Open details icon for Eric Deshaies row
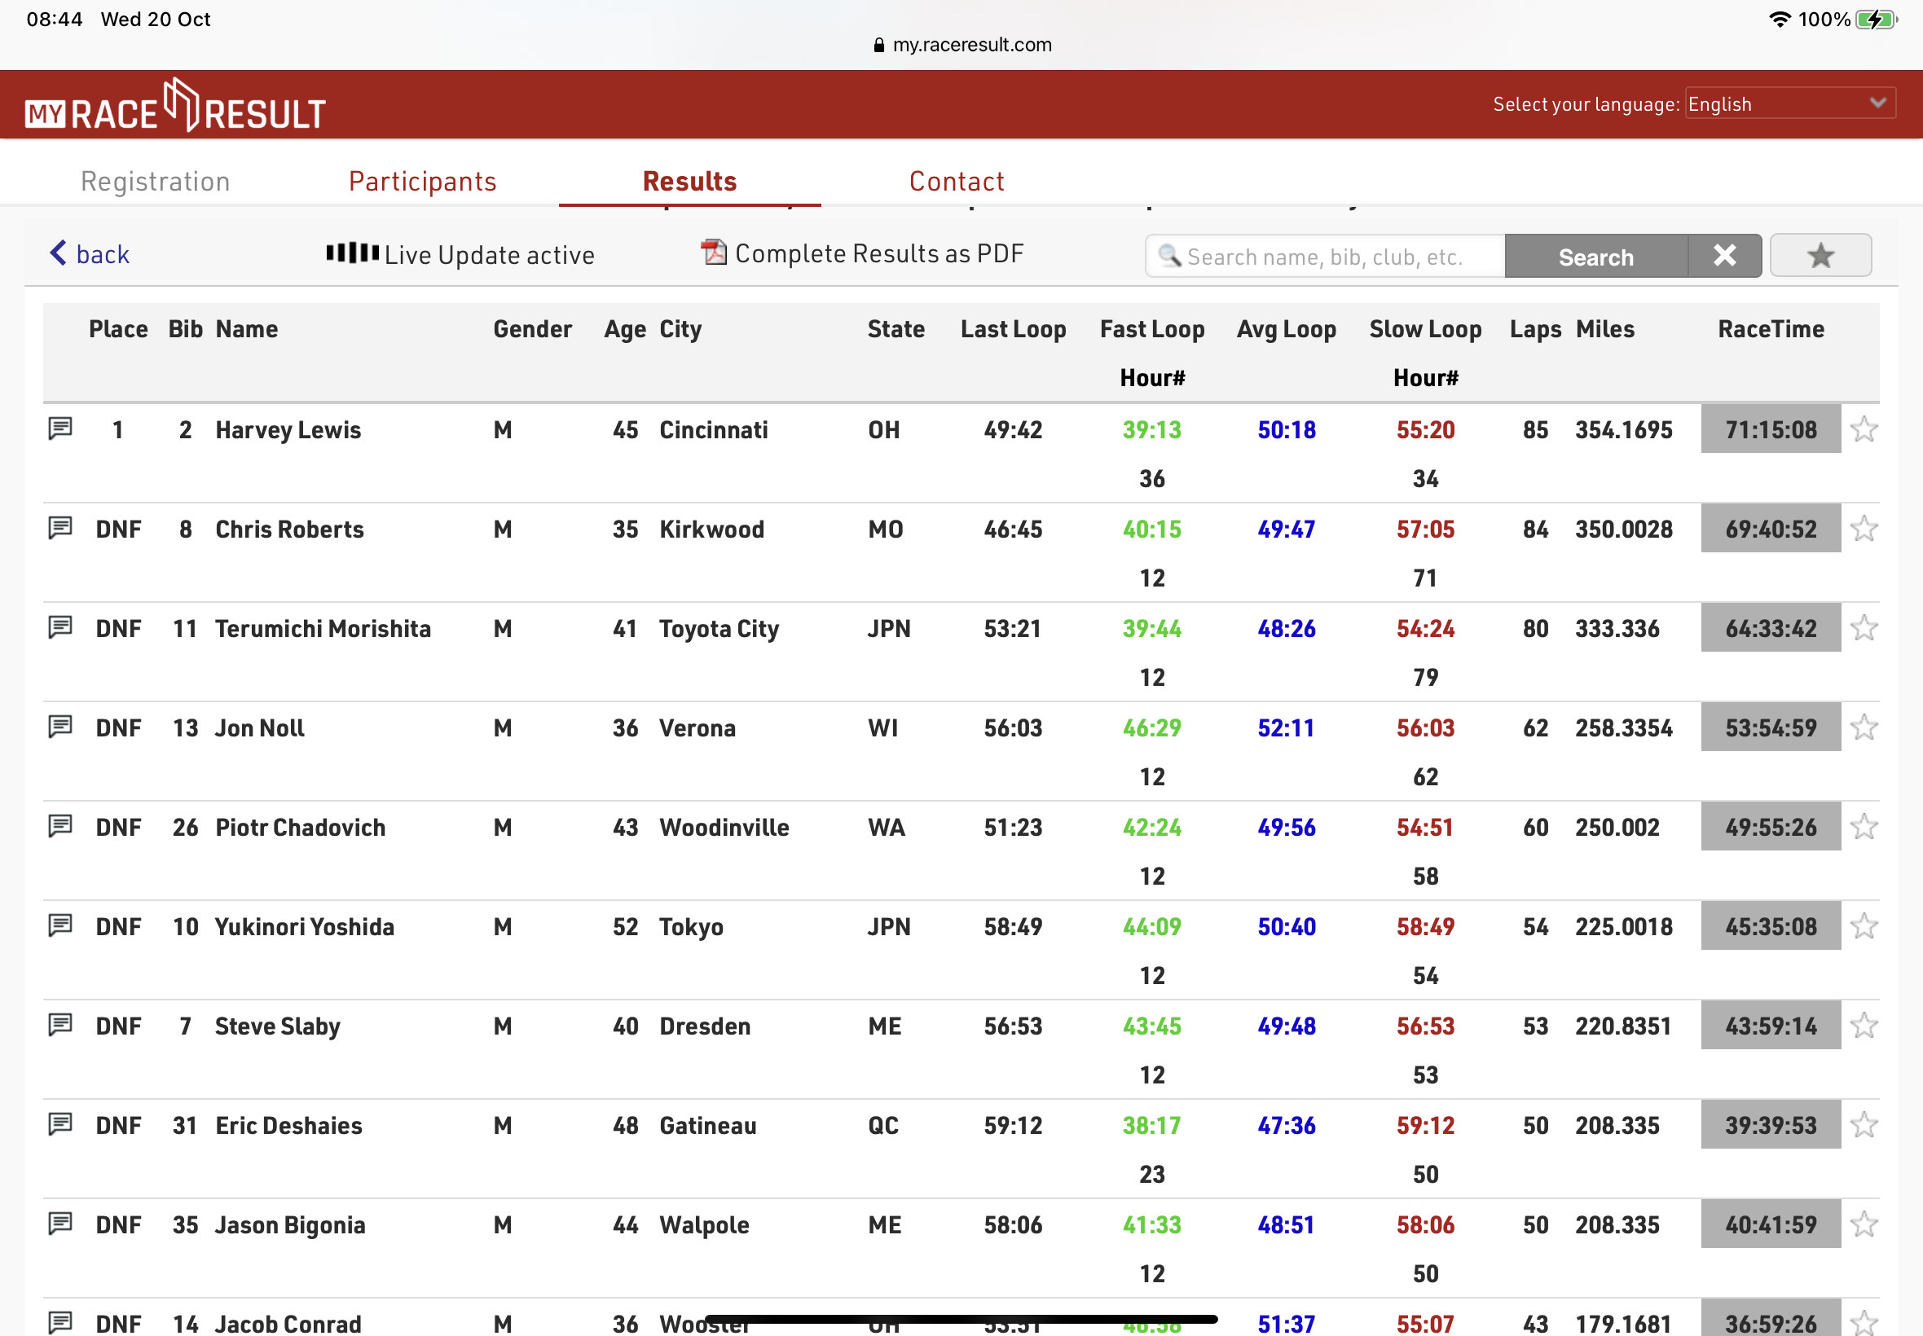The height and width of the screenshot is (1336, 1923). pyautogui.click(x=60, y=1124)
